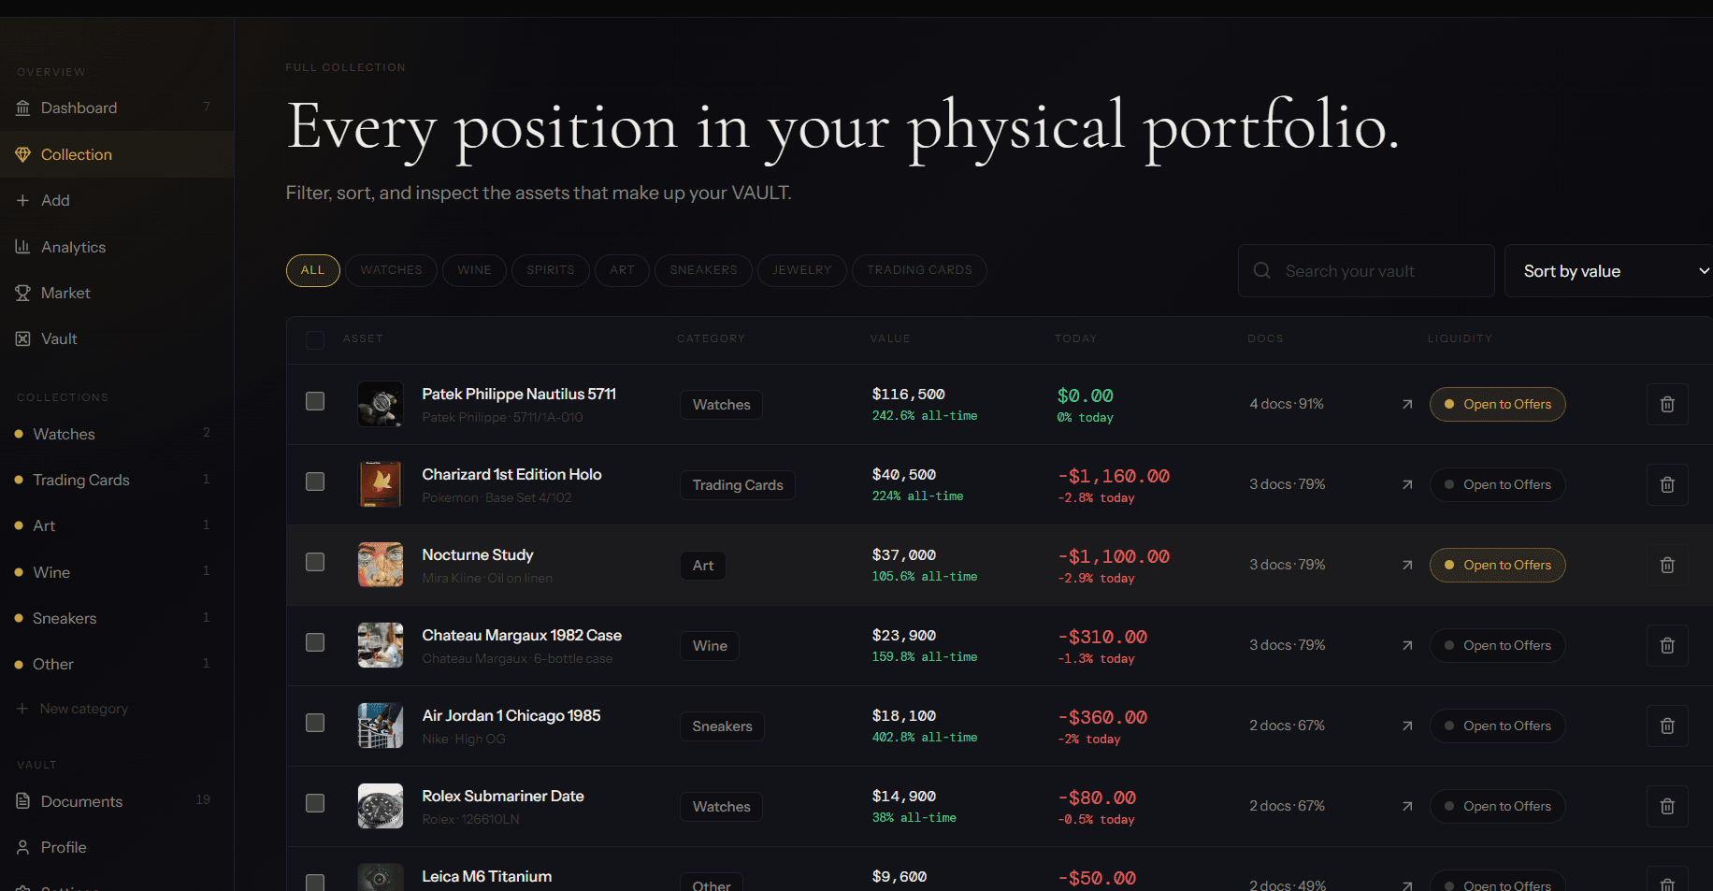Click the Wine category tag on Chateau Margaux
Image resolution: width=1713 pixels, height=891 pixels.
click(x=710, y=646)
